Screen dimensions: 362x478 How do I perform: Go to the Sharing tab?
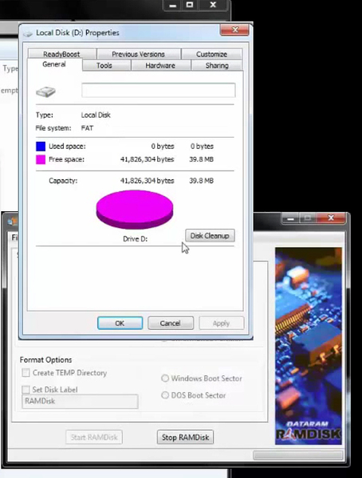(217, 65)
